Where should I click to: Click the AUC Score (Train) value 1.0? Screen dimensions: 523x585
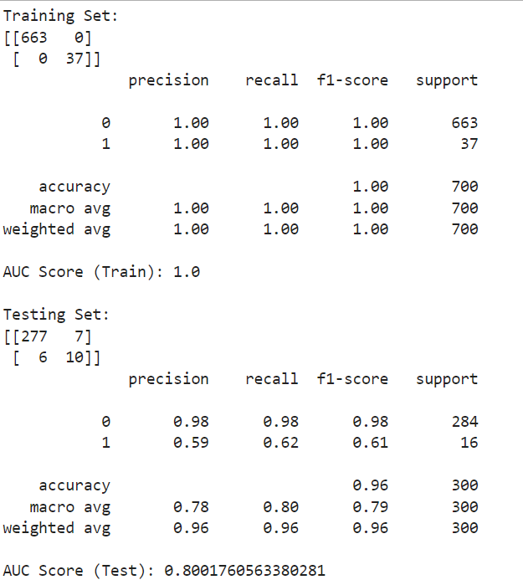point(187,272)
